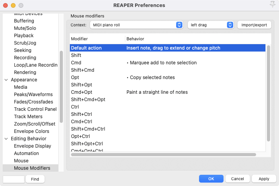Image resolution: width=279 pixels, height=186 pixels.
Task: Select the Peaks/Waveforms settings page
Action: 33,95
